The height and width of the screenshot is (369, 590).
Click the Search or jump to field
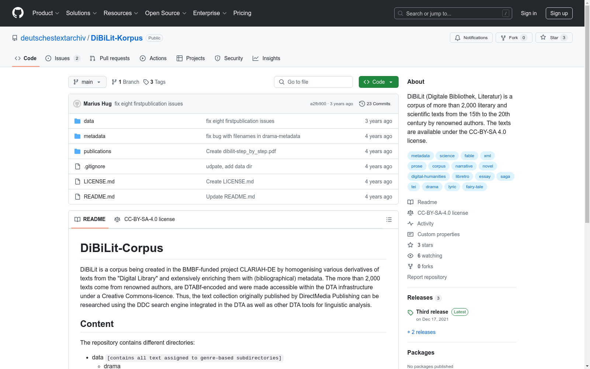[453, 13]
